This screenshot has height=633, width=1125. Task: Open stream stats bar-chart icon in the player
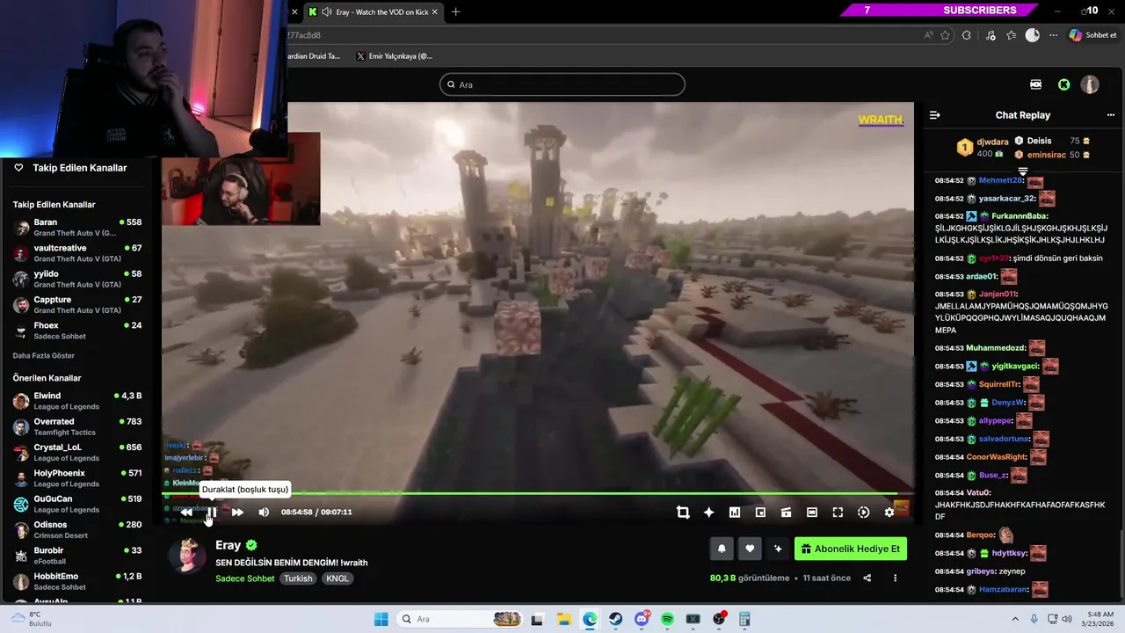735,513
